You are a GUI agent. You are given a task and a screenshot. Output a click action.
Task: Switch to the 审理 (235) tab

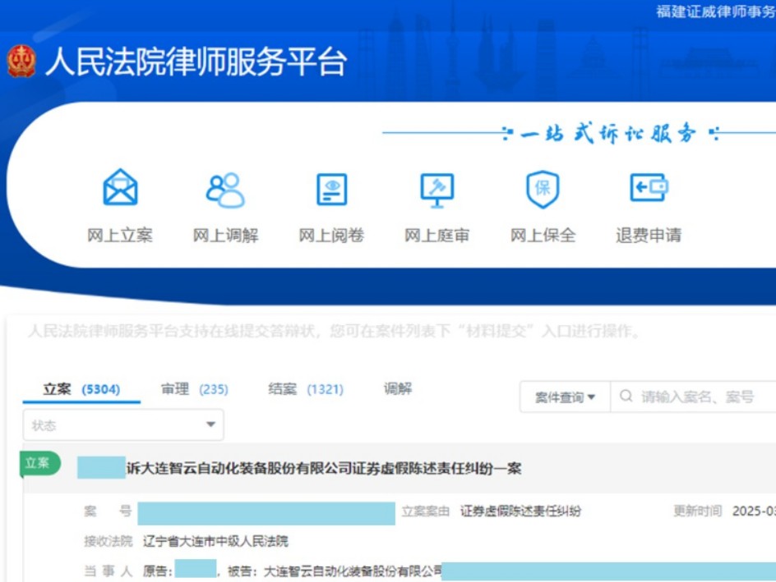tap(195, 389)
